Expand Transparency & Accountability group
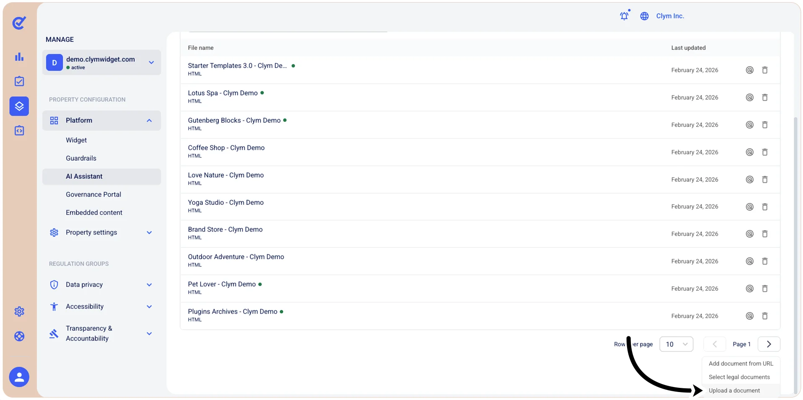Viewport: 803px width, 400px height. click(x=101, y=333)
